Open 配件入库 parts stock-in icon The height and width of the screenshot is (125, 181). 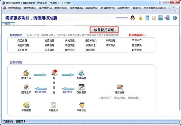pyautogui.click(x=26, y=73)
